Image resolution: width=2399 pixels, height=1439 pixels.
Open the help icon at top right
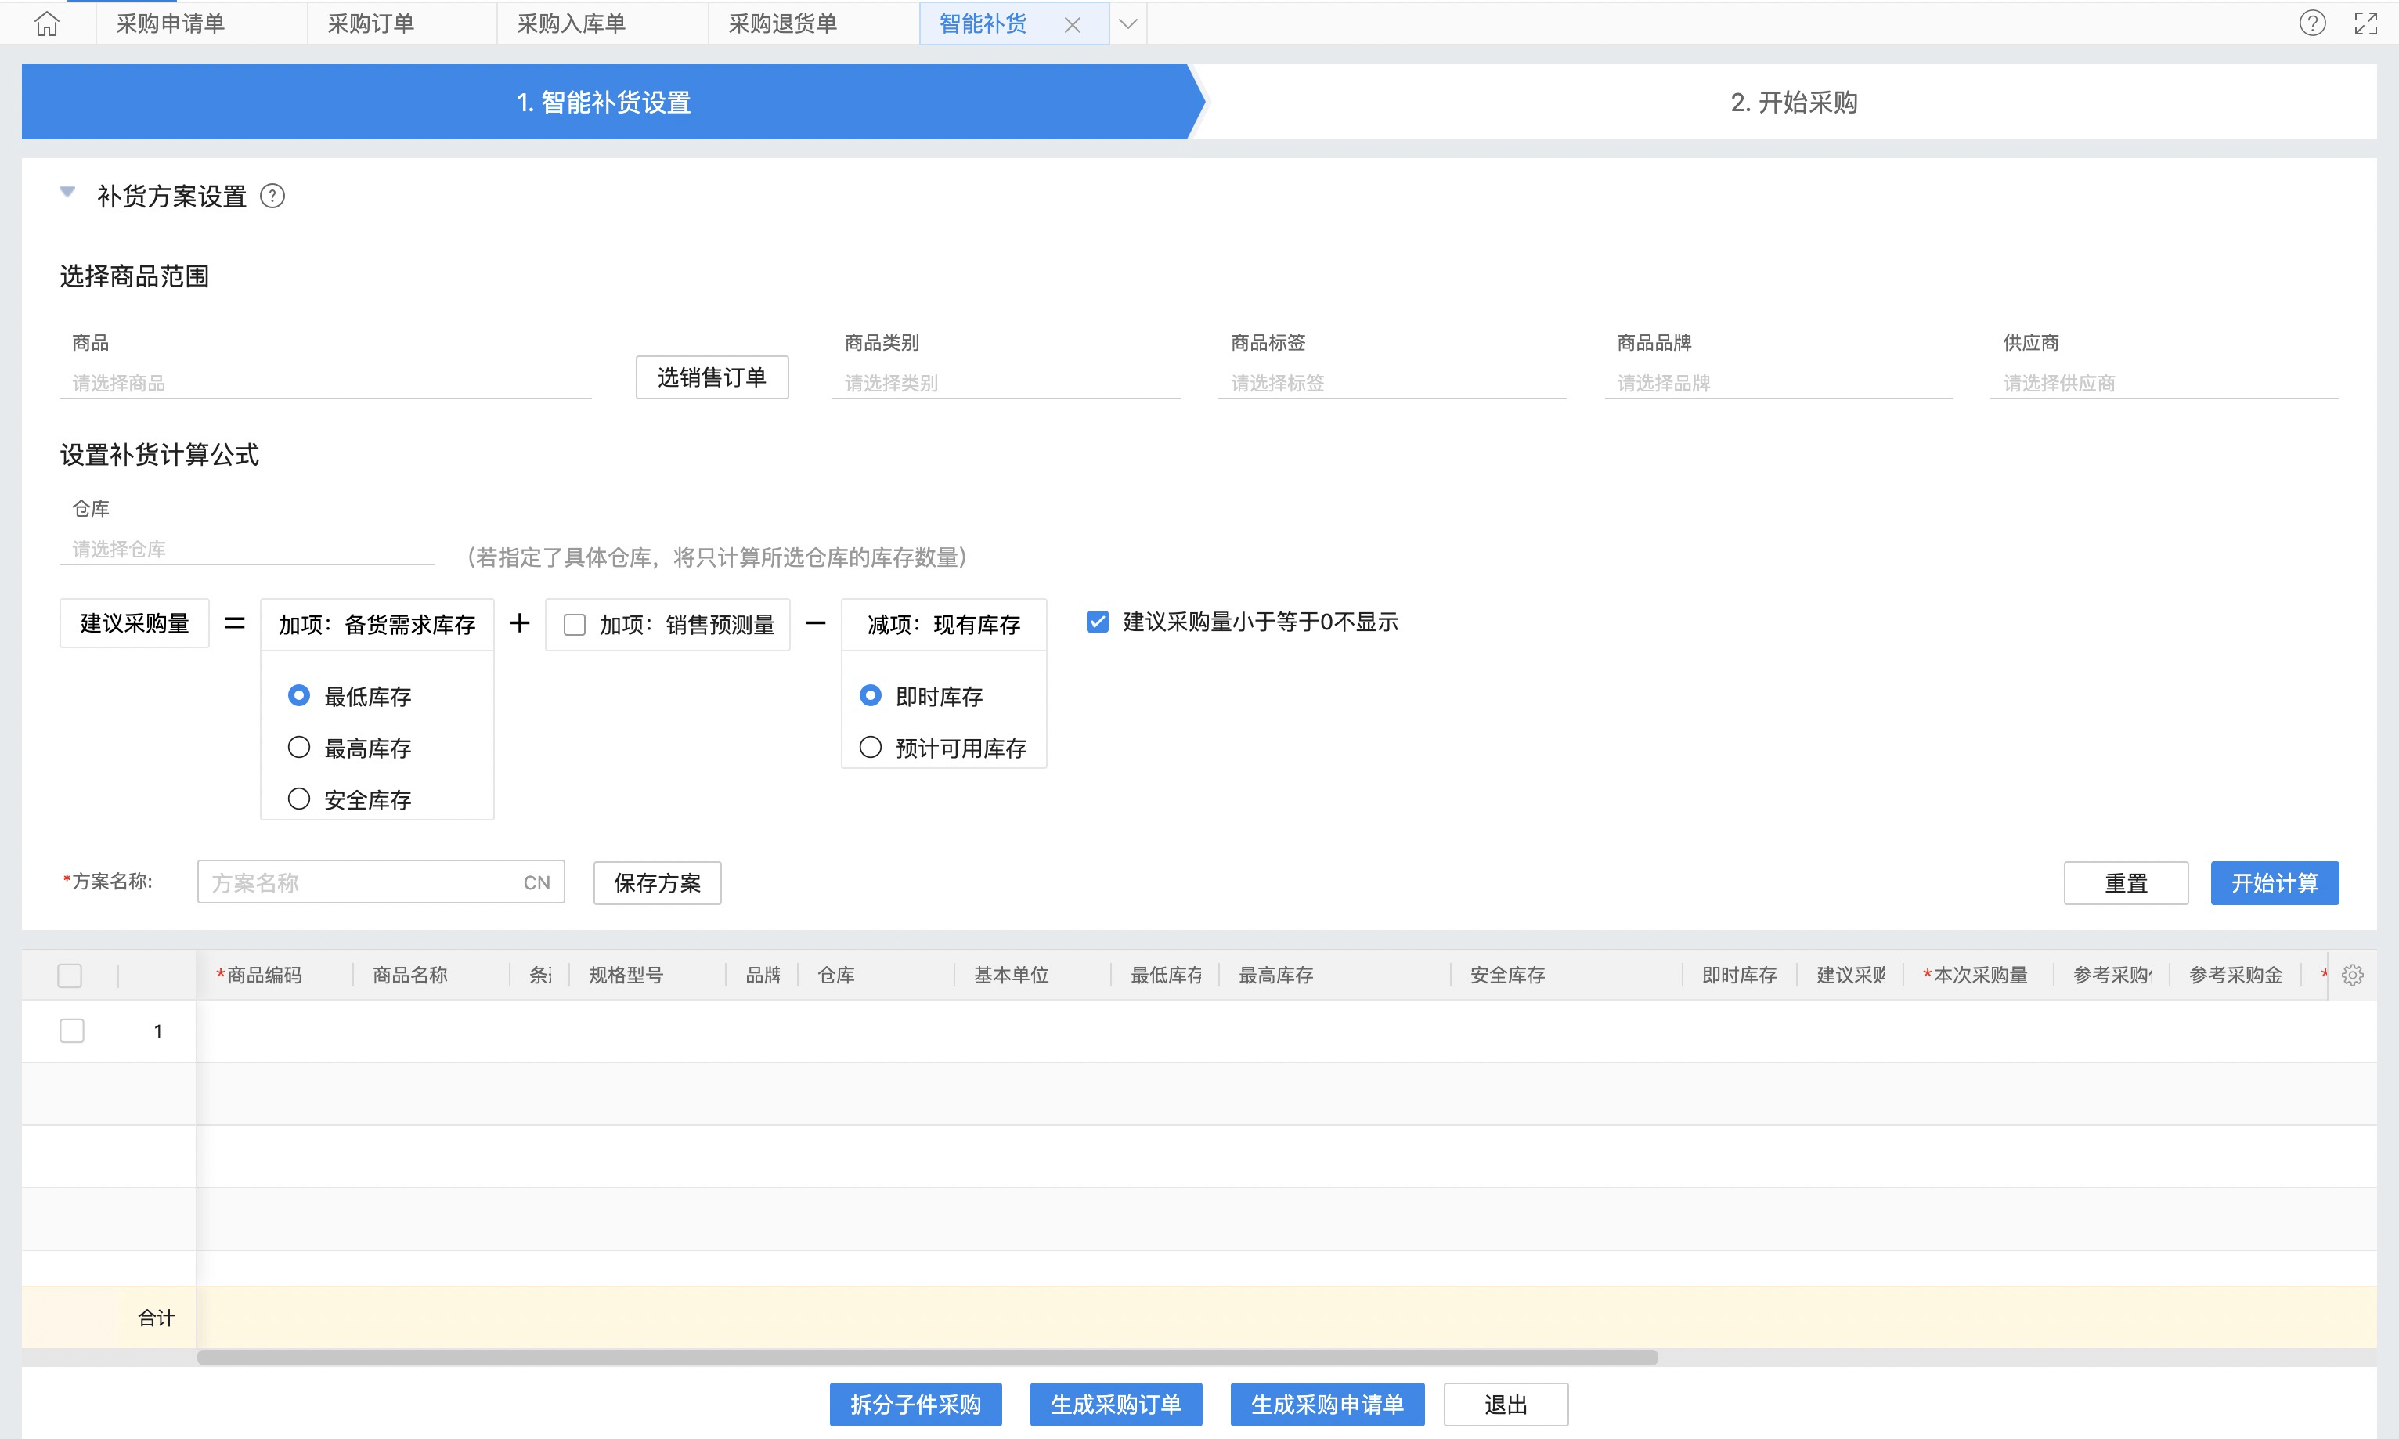2312,23
